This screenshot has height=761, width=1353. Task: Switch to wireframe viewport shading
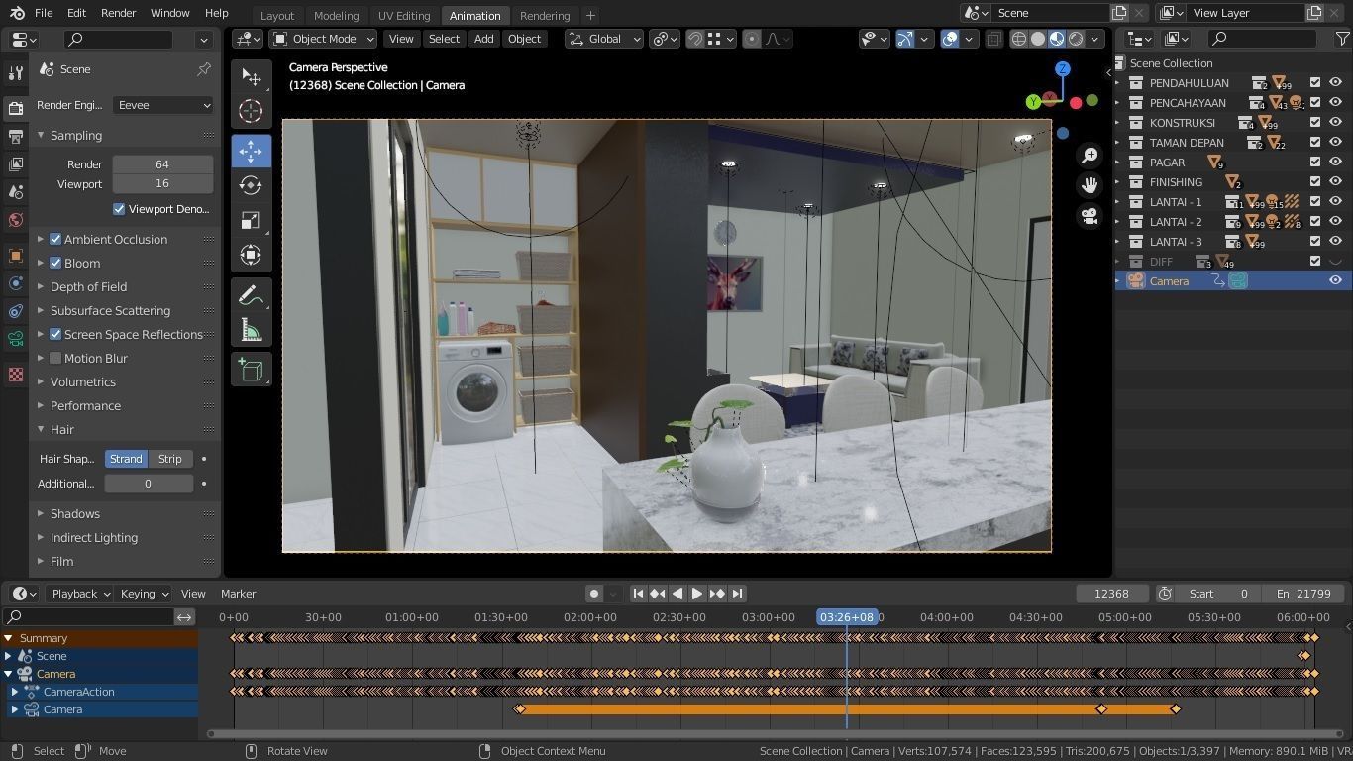pos(1019,39)
